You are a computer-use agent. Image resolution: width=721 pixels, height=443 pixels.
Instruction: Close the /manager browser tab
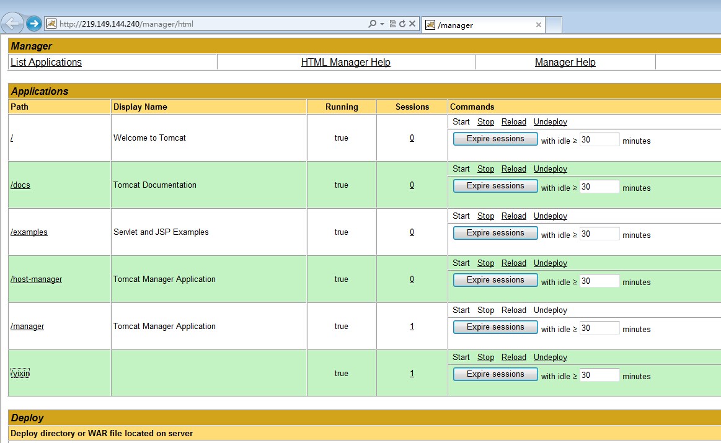[539, 25]
